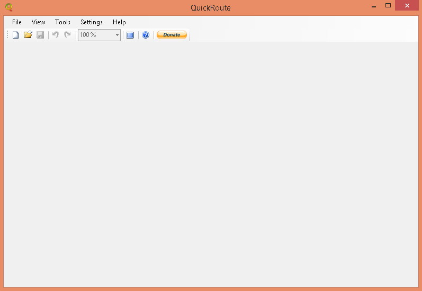Open the Settings menu
This screenshot has height=291, width=422.
pyautogui.click(x=92, y=22)
